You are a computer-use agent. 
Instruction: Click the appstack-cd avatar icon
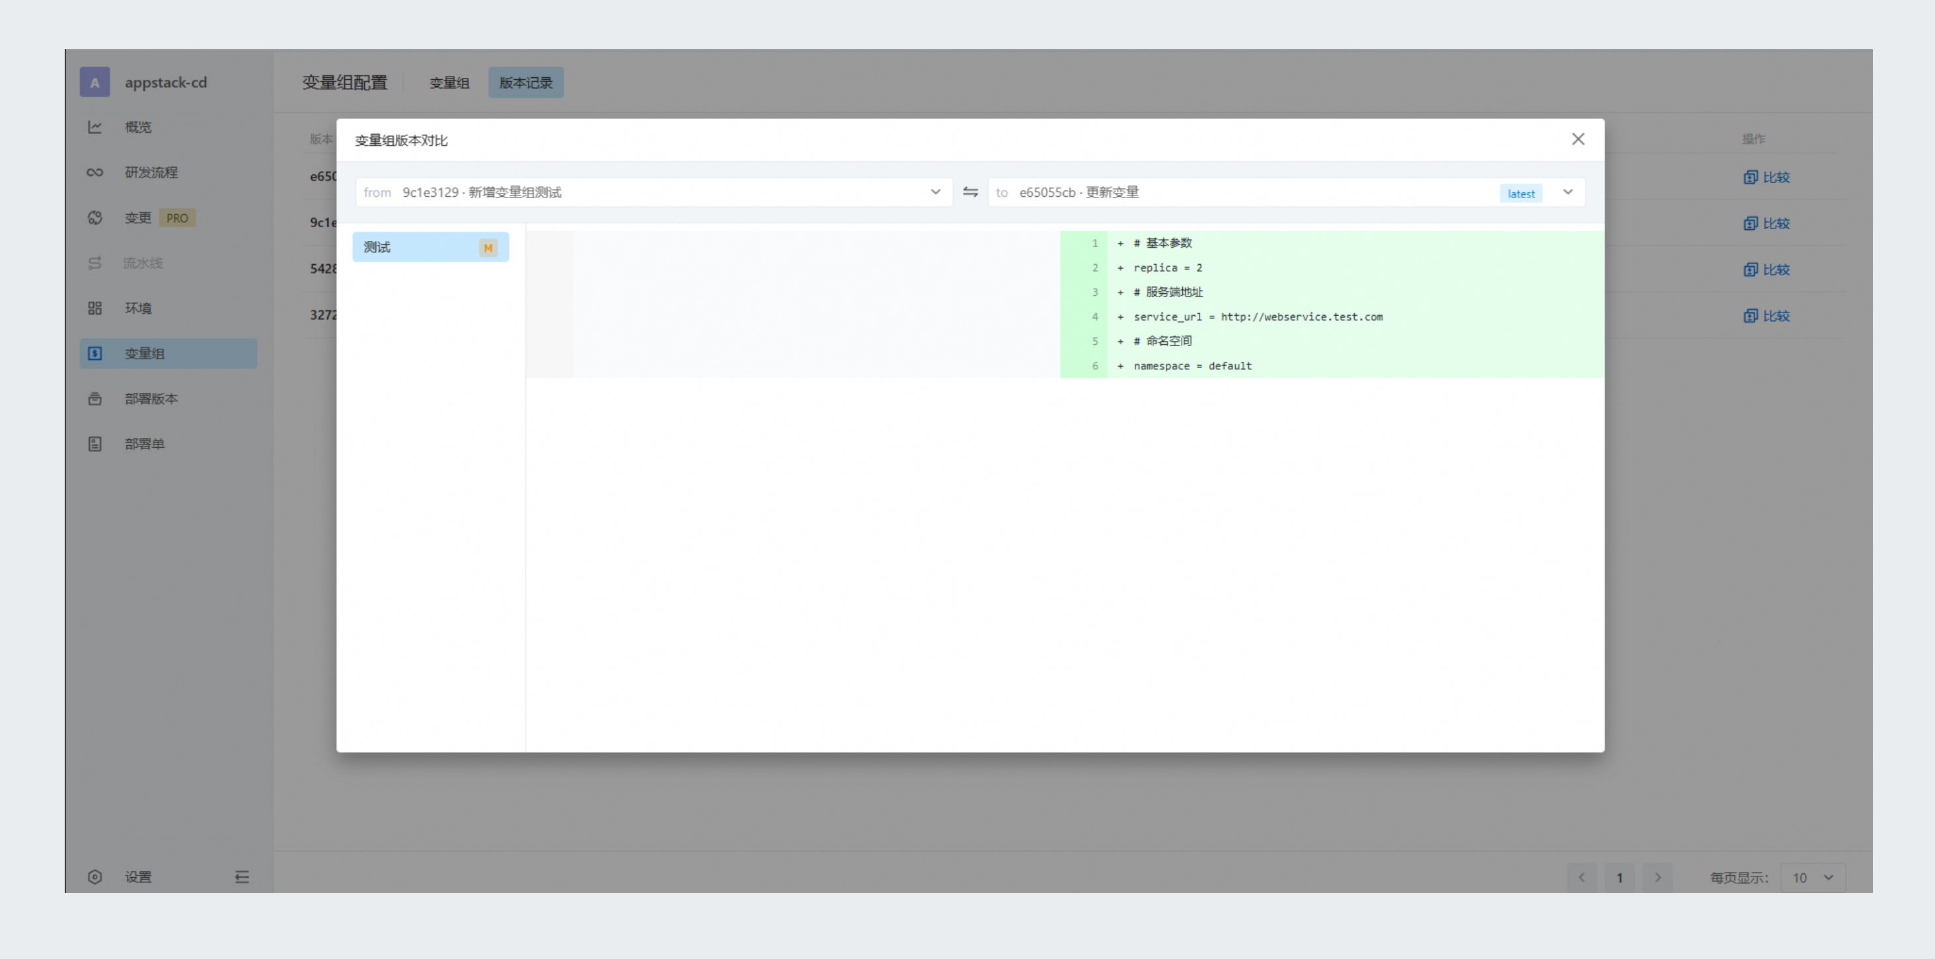[95, 82]
